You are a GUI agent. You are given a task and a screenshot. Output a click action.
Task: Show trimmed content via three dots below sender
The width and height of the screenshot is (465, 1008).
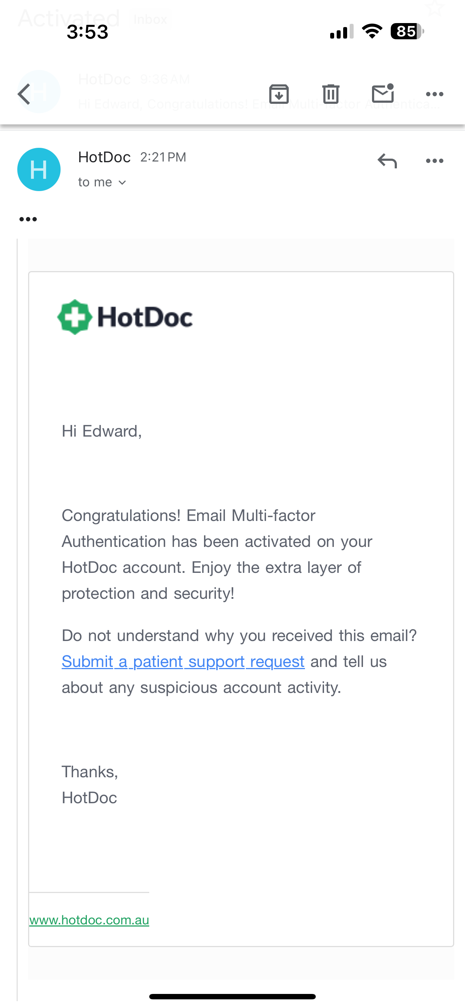point(28,219)
